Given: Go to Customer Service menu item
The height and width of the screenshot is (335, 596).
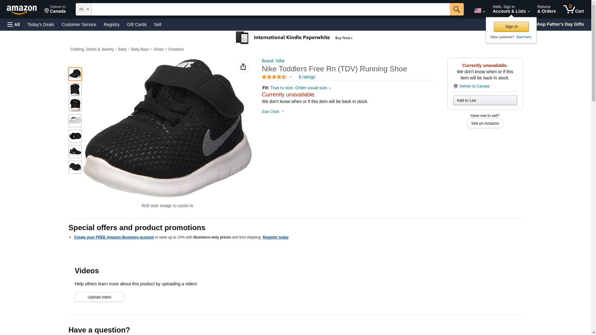Looking at the screenshot, I should 79,25.
